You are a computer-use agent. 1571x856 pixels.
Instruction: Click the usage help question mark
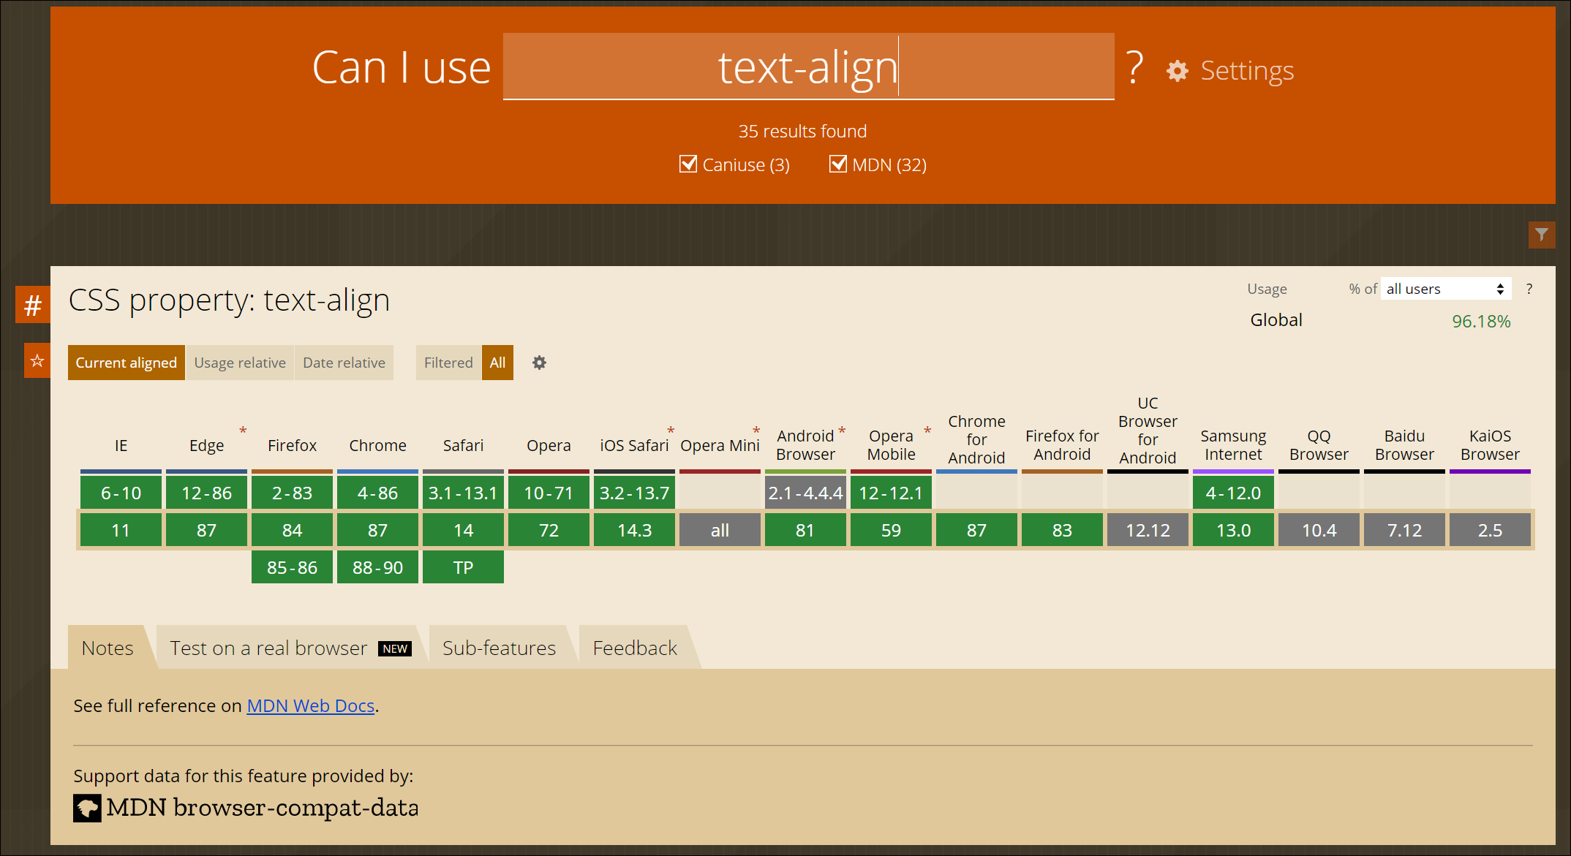(1529, 289)
